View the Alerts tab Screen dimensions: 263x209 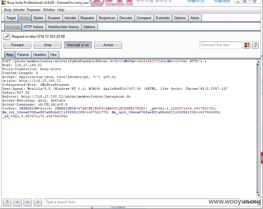pyautogui.click(x=195, y=18)
